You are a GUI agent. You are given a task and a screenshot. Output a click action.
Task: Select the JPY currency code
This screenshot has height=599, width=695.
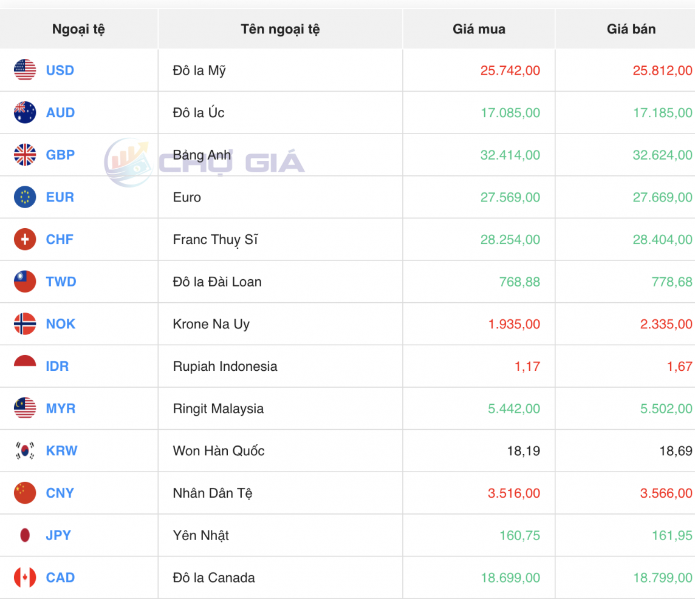point(58,535)
